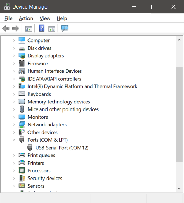This screenshot has height=203, width=184.
Task: Click the Network adapters icon
Action: click(22, 124)
